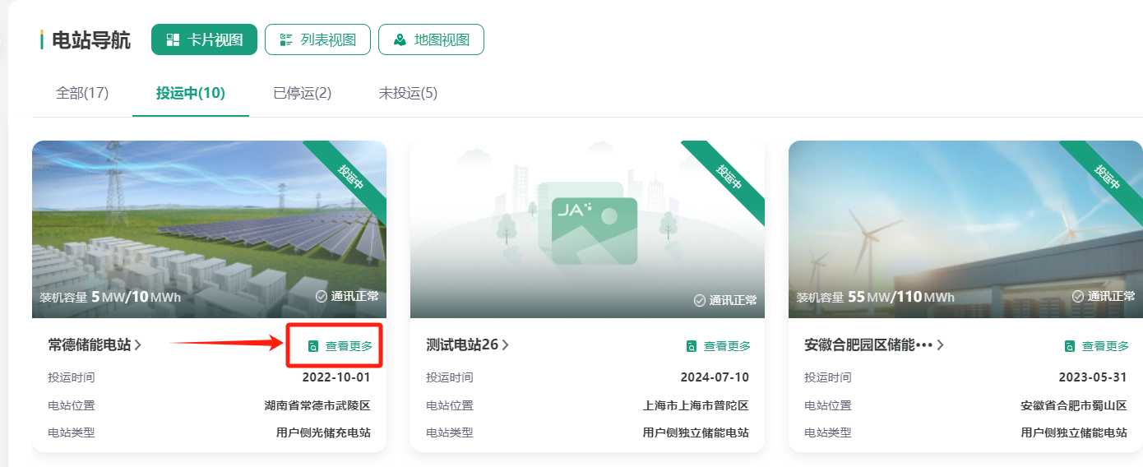Open the 已停运(2) tab
The width and height of the screenshot is (1143, 467).
click(302, 93)
